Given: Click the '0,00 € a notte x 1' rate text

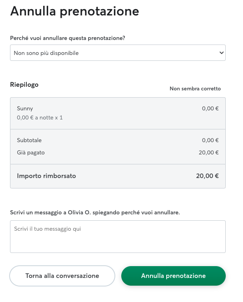Looking at the screenshot, I should [40, 118].
